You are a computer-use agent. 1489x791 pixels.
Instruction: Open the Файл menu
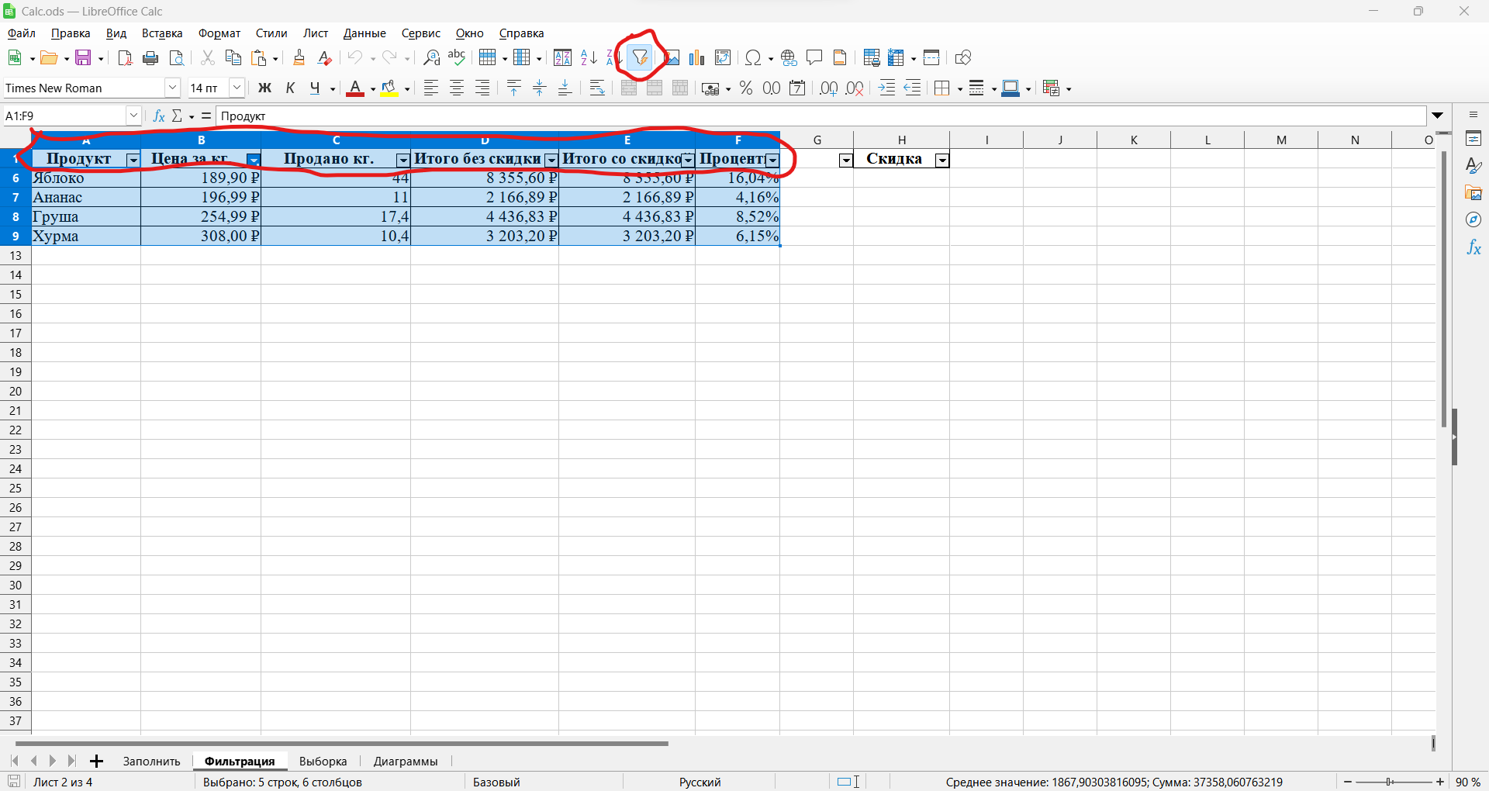[x=22, y=33]
